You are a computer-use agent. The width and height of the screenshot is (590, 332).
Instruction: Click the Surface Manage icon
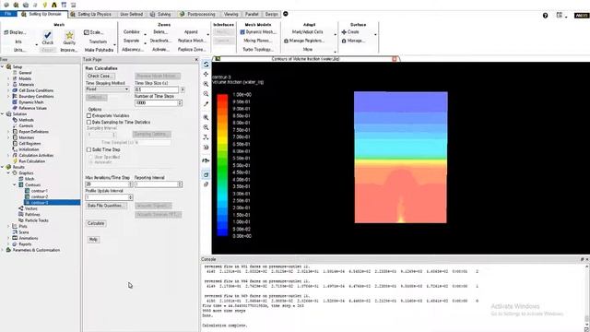(344, 41)
